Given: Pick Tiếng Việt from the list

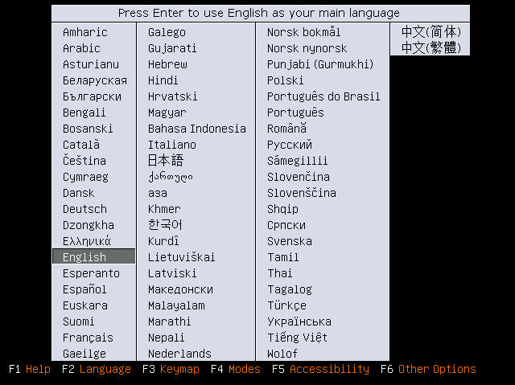Looking at the screenshot, I should coord(297,338).
